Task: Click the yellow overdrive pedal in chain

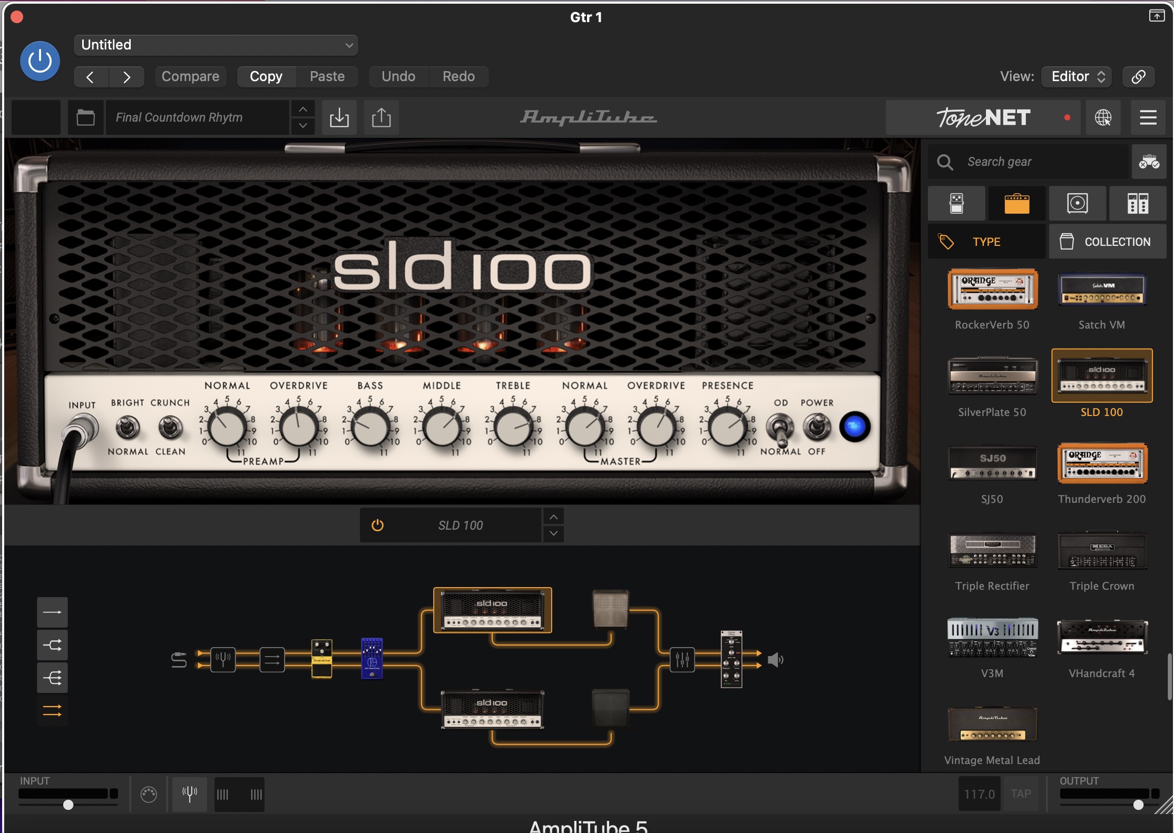Action: pyautogui.click(x=322, y=658)
